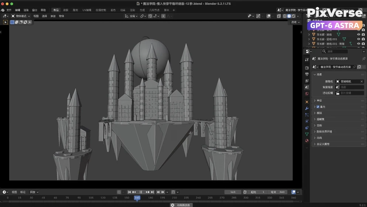The image size is (367, 207).
Task: Open the viewport 物体 menu
Action: (x=62, y=16)
